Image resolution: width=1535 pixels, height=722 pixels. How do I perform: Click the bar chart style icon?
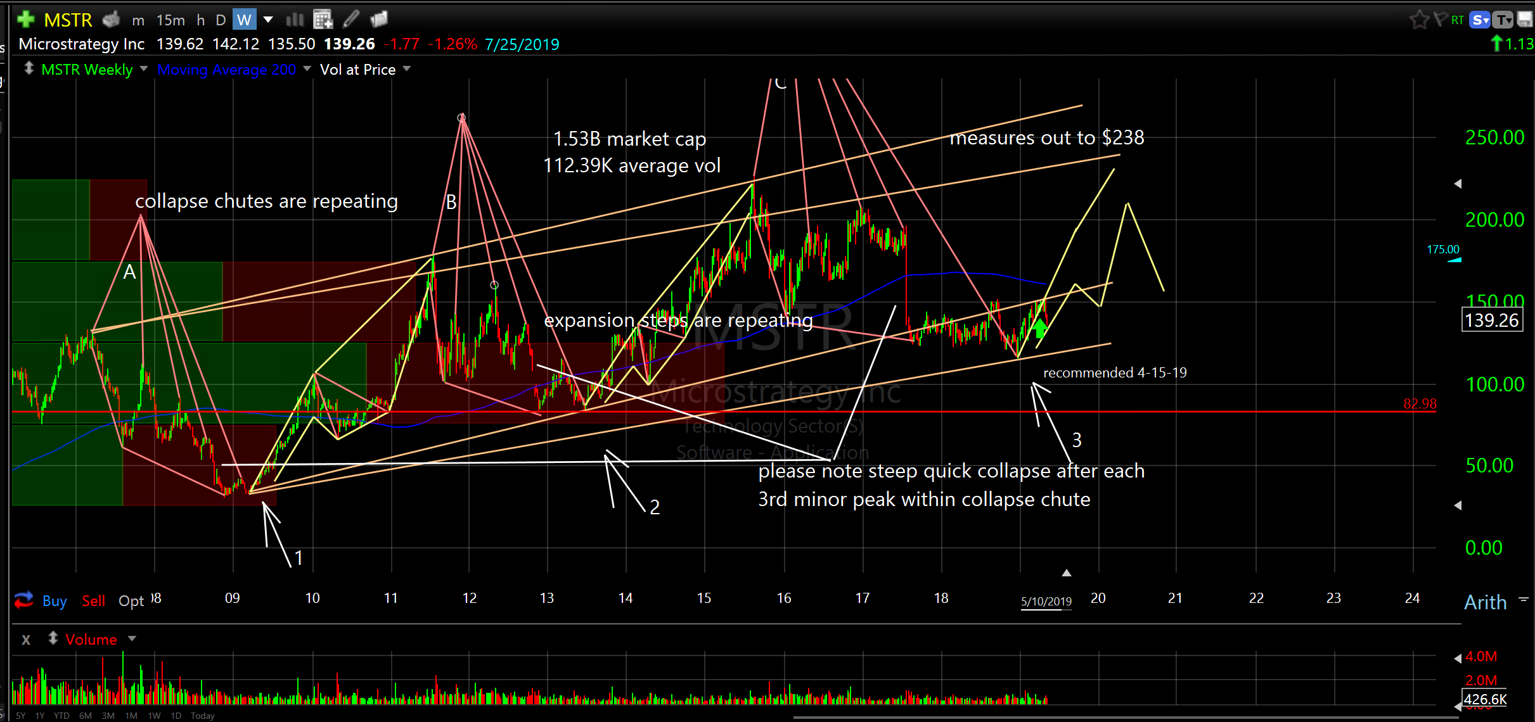pos(295,20)
